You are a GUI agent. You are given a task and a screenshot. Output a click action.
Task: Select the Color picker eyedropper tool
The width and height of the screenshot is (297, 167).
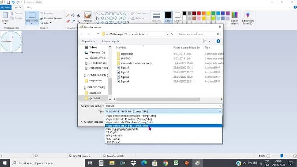[x=73, y=21]
